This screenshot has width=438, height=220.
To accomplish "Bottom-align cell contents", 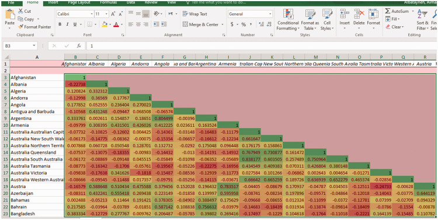I will 145,13.
